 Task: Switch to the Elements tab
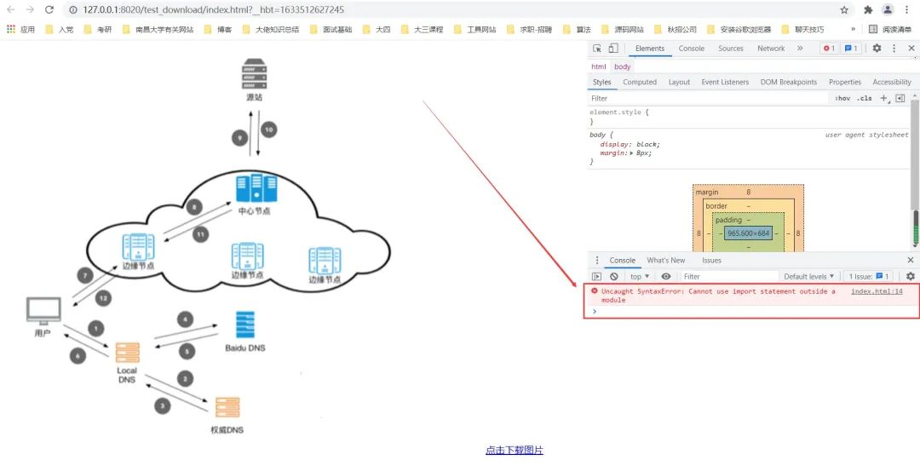(649, 49)
